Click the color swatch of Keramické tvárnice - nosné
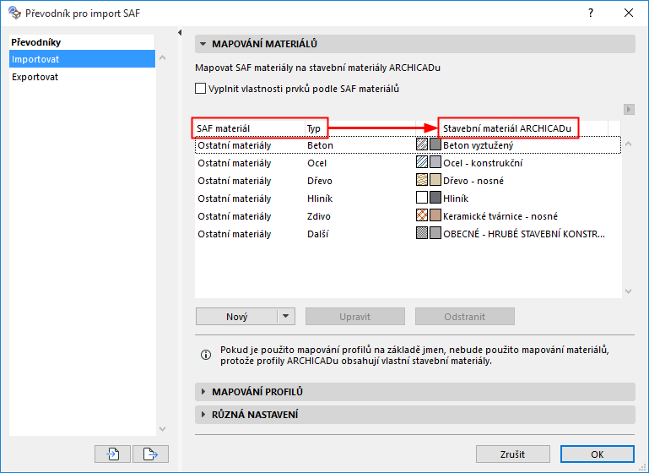 pos(435,215)
